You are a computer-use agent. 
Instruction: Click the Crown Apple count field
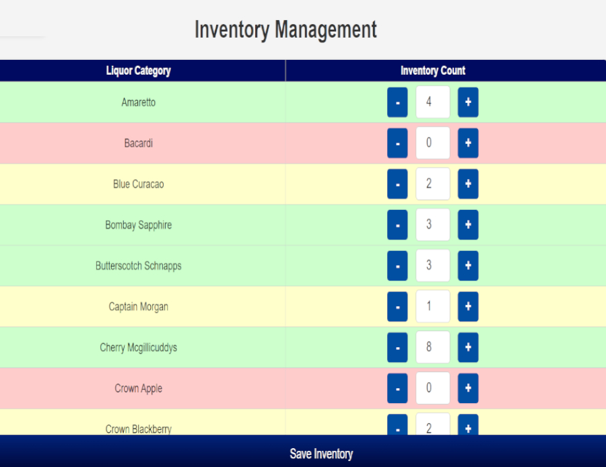point(432,388)
